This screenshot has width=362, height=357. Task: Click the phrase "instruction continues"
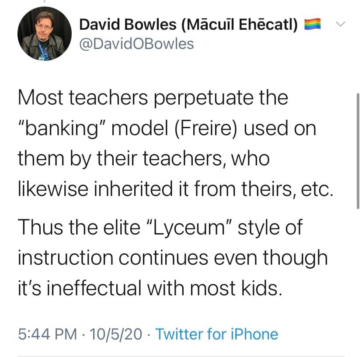click(118, 258)
